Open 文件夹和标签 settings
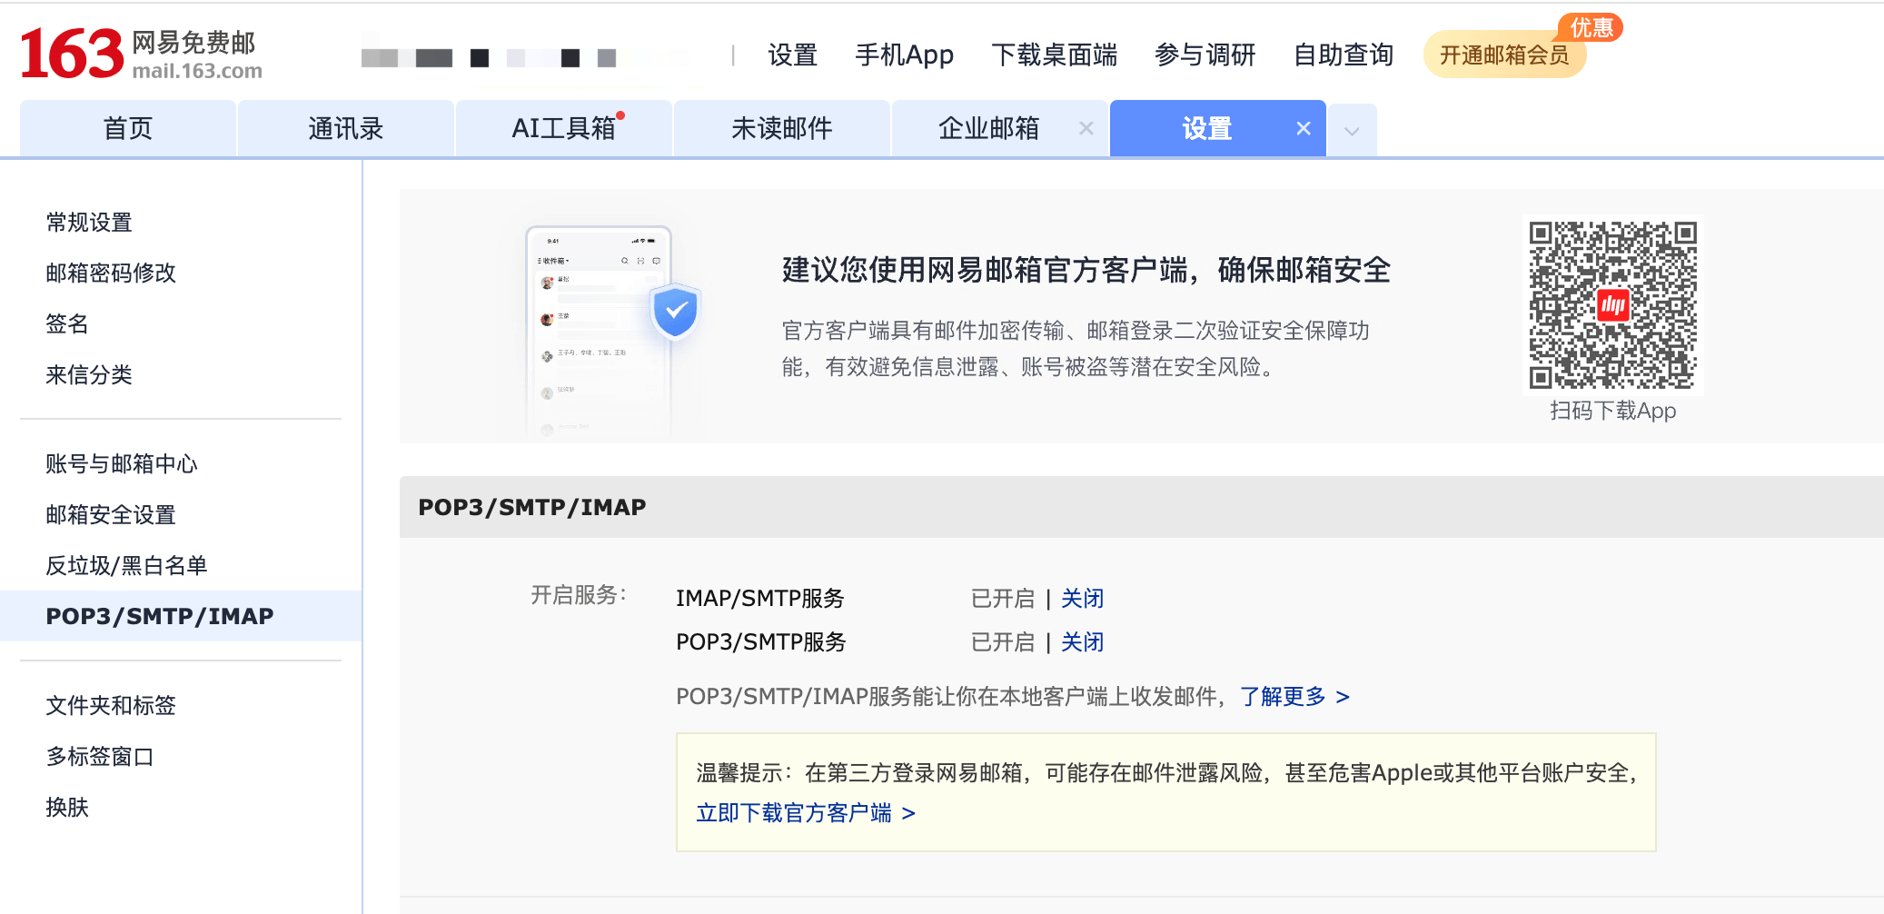The image size is (1884, 914). [111, 706]
